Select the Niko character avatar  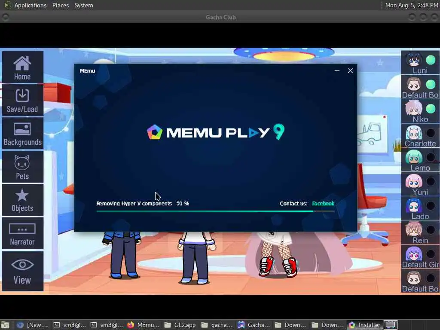pyautogui.click(x=414, y=108)
